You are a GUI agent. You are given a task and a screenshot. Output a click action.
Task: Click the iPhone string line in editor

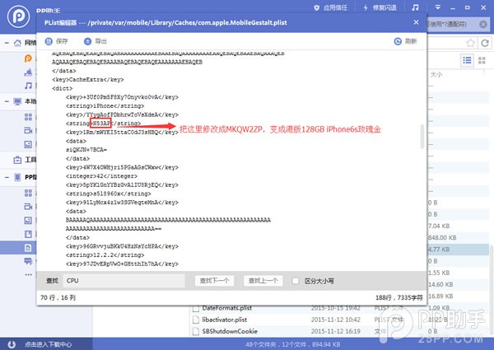click(x=105, y=106)
